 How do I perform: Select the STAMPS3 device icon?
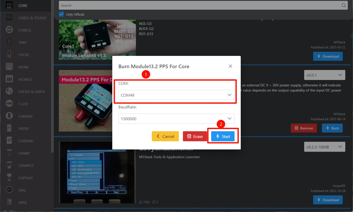(x=9, y=165)
